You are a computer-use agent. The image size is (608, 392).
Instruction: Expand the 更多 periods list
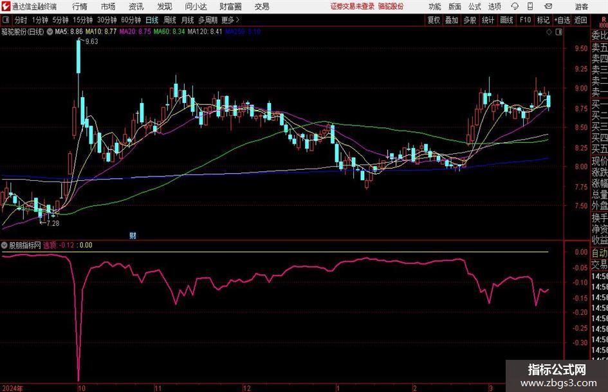tap(230, 20)
